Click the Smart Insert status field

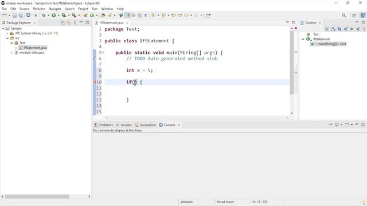click(x=225, y=202)
